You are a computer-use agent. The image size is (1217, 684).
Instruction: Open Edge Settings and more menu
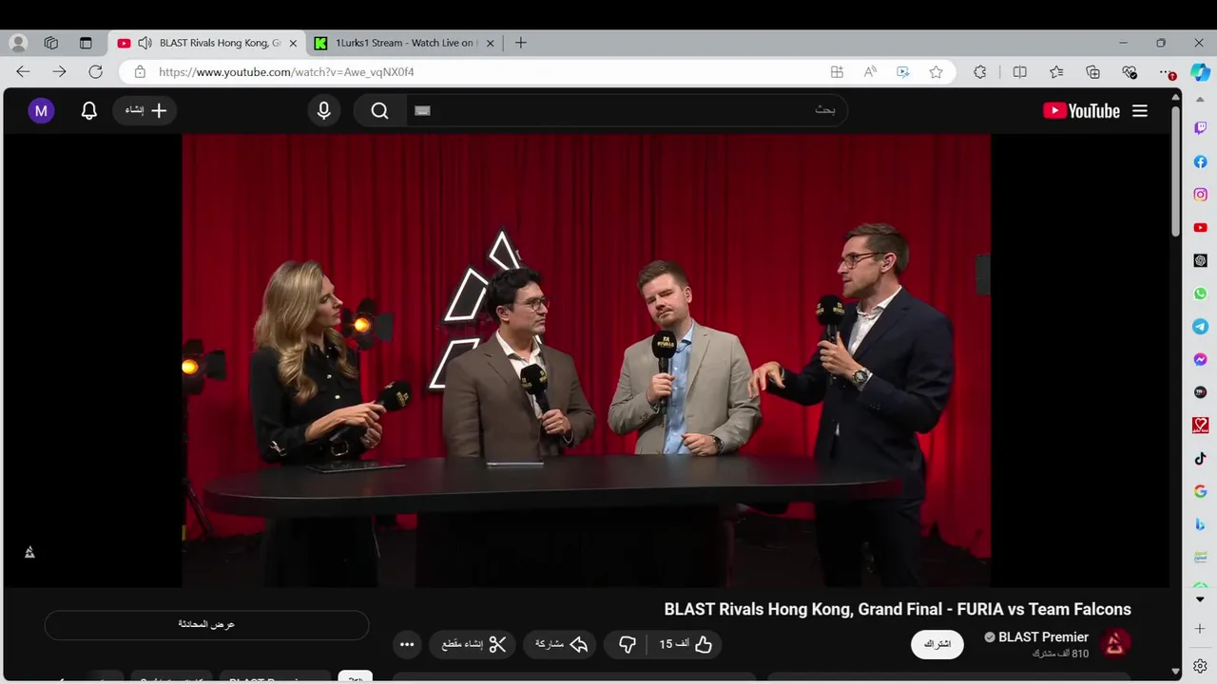[x=1166, y=72]
